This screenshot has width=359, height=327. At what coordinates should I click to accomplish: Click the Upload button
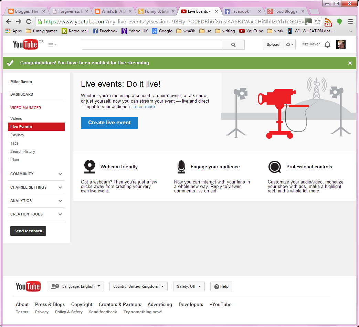click(x=273, y=44)
